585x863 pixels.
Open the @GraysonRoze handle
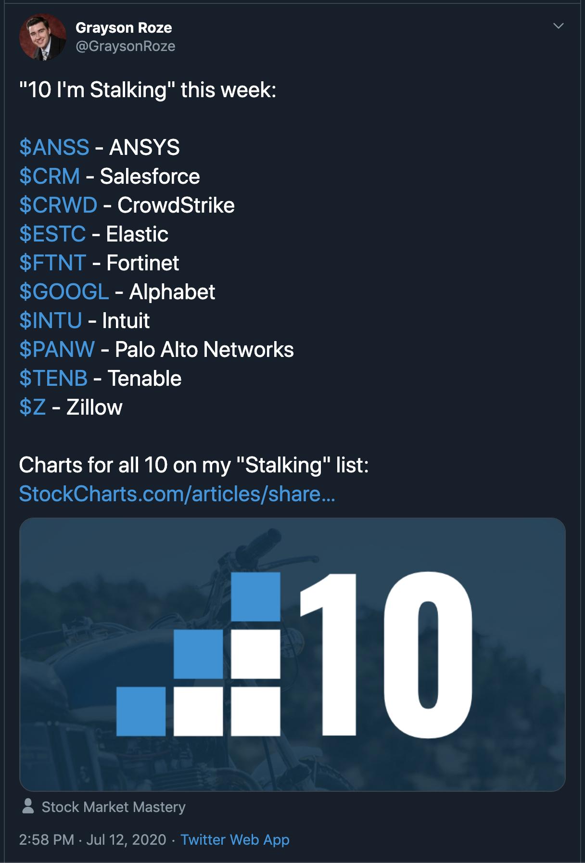126,46
